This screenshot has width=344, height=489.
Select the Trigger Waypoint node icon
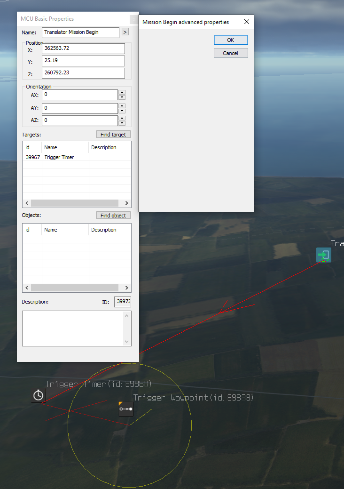click(125, 409)
